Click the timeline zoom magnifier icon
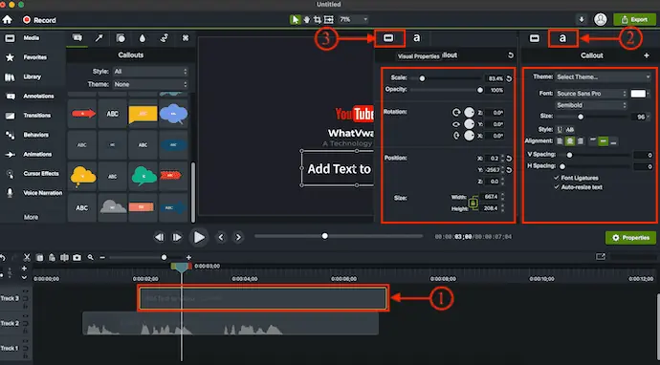 click(91, 257)
